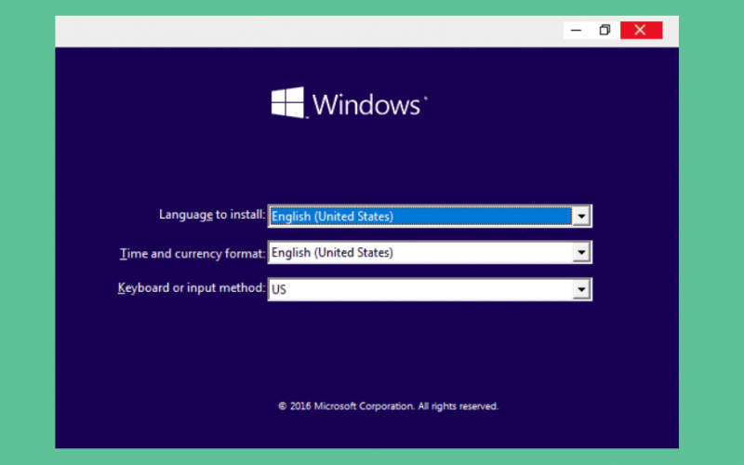Screen dimensions: 744x465
Task: Open the Keyboard or input method arrow
Action: click(580, 289)
